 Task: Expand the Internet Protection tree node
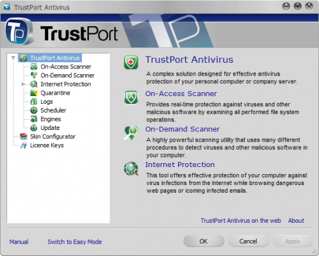24,84
